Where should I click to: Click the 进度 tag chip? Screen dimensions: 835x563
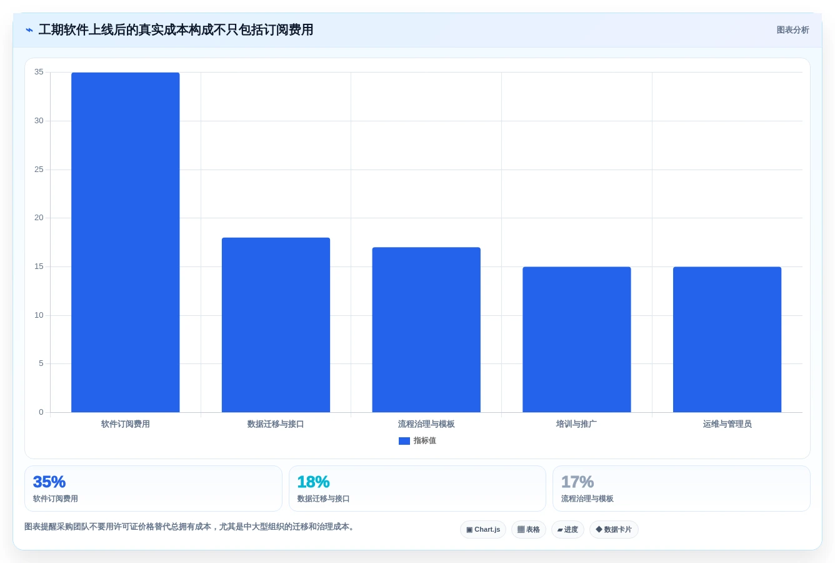click(x=567, y=530)
